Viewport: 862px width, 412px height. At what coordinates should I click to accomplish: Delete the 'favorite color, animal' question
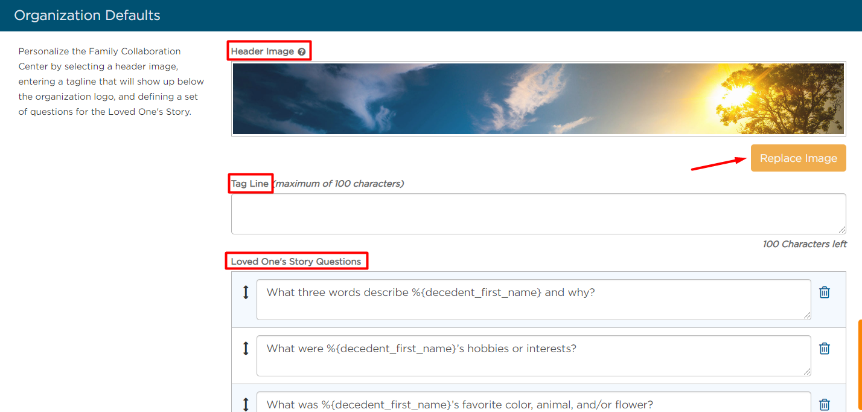coord(825,405)
